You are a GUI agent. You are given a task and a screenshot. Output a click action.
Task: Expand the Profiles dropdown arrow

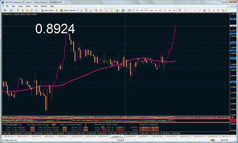pos(13,10)
